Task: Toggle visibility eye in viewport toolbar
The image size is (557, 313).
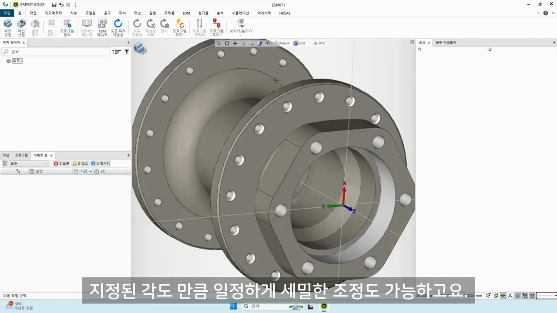Action: point(268,43)
